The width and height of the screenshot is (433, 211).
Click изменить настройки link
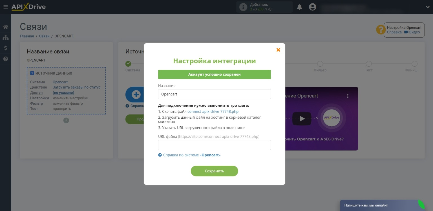(x=70, y=98)
